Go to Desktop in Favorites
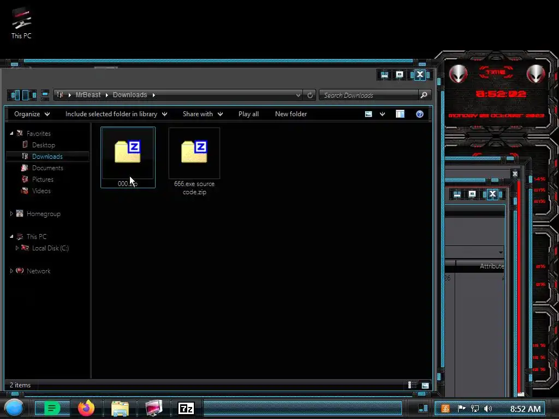The height and width of the screenshot is (419, 559). click(44, 145)
